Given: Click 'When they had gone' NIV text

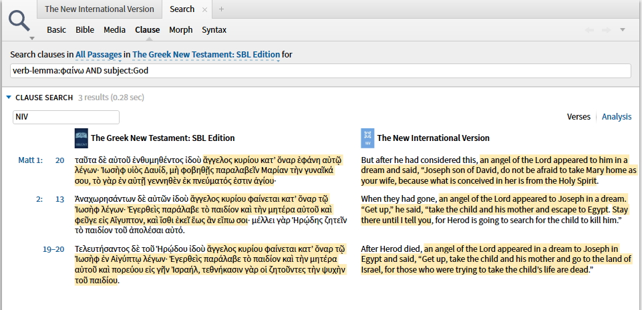Looking at the screenshot, I should pos(398,200).
